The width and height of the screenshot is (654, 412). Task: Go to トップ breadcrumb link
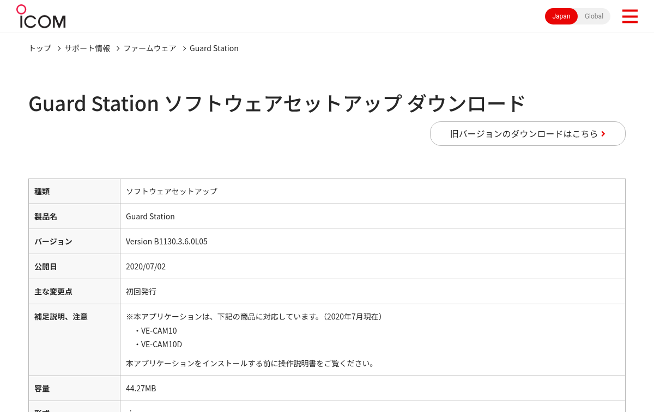coord(40,48)
